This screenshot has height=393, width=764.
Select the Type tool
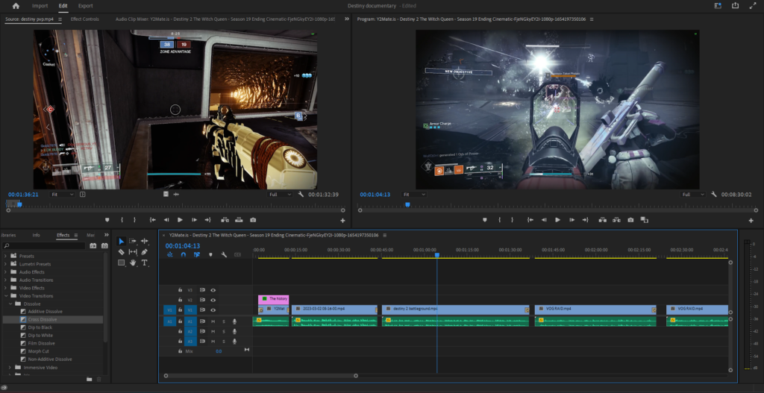click(x=144, y=263)
